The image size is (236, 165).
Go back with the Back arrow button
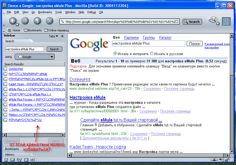(13, 21)
